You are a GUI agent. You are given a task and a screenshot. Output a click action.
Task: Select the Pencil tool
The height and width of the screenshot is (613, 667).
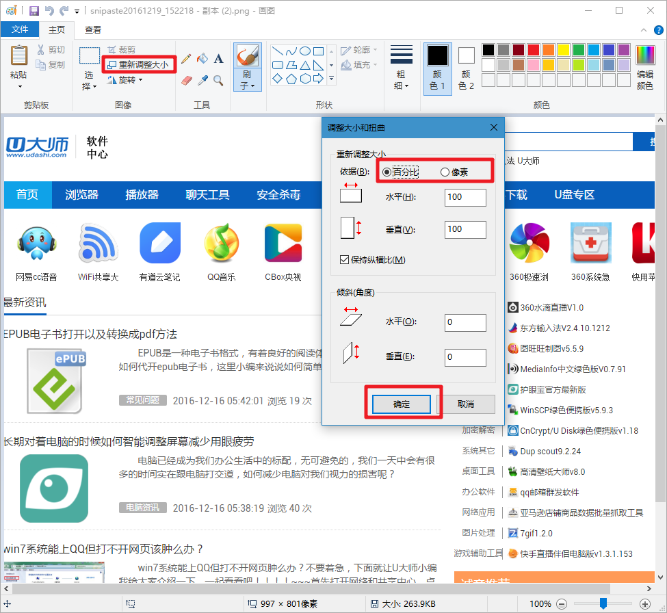click(x=186, y=59)
